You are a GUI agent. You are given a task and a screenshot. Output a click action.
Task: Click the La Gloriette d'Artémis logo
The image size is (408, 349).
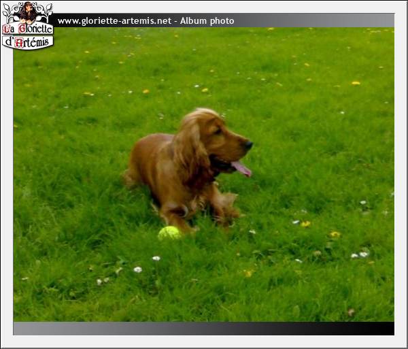pyautogui.click(x=27, y=26)
